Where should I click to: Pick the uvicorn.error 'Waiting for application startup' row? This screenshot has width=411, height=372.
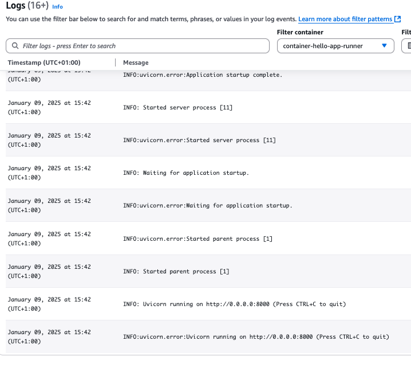(x=207, y=206)
